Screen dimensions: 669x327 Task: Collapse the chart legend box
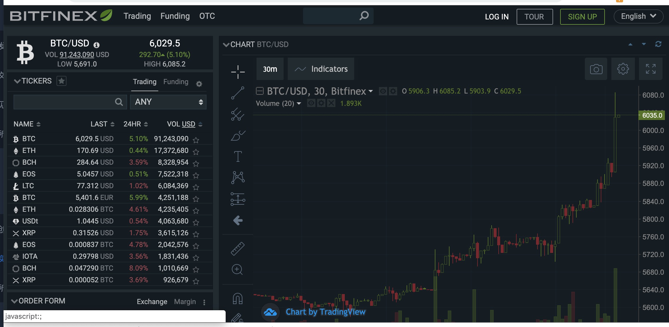click(260, 91)
